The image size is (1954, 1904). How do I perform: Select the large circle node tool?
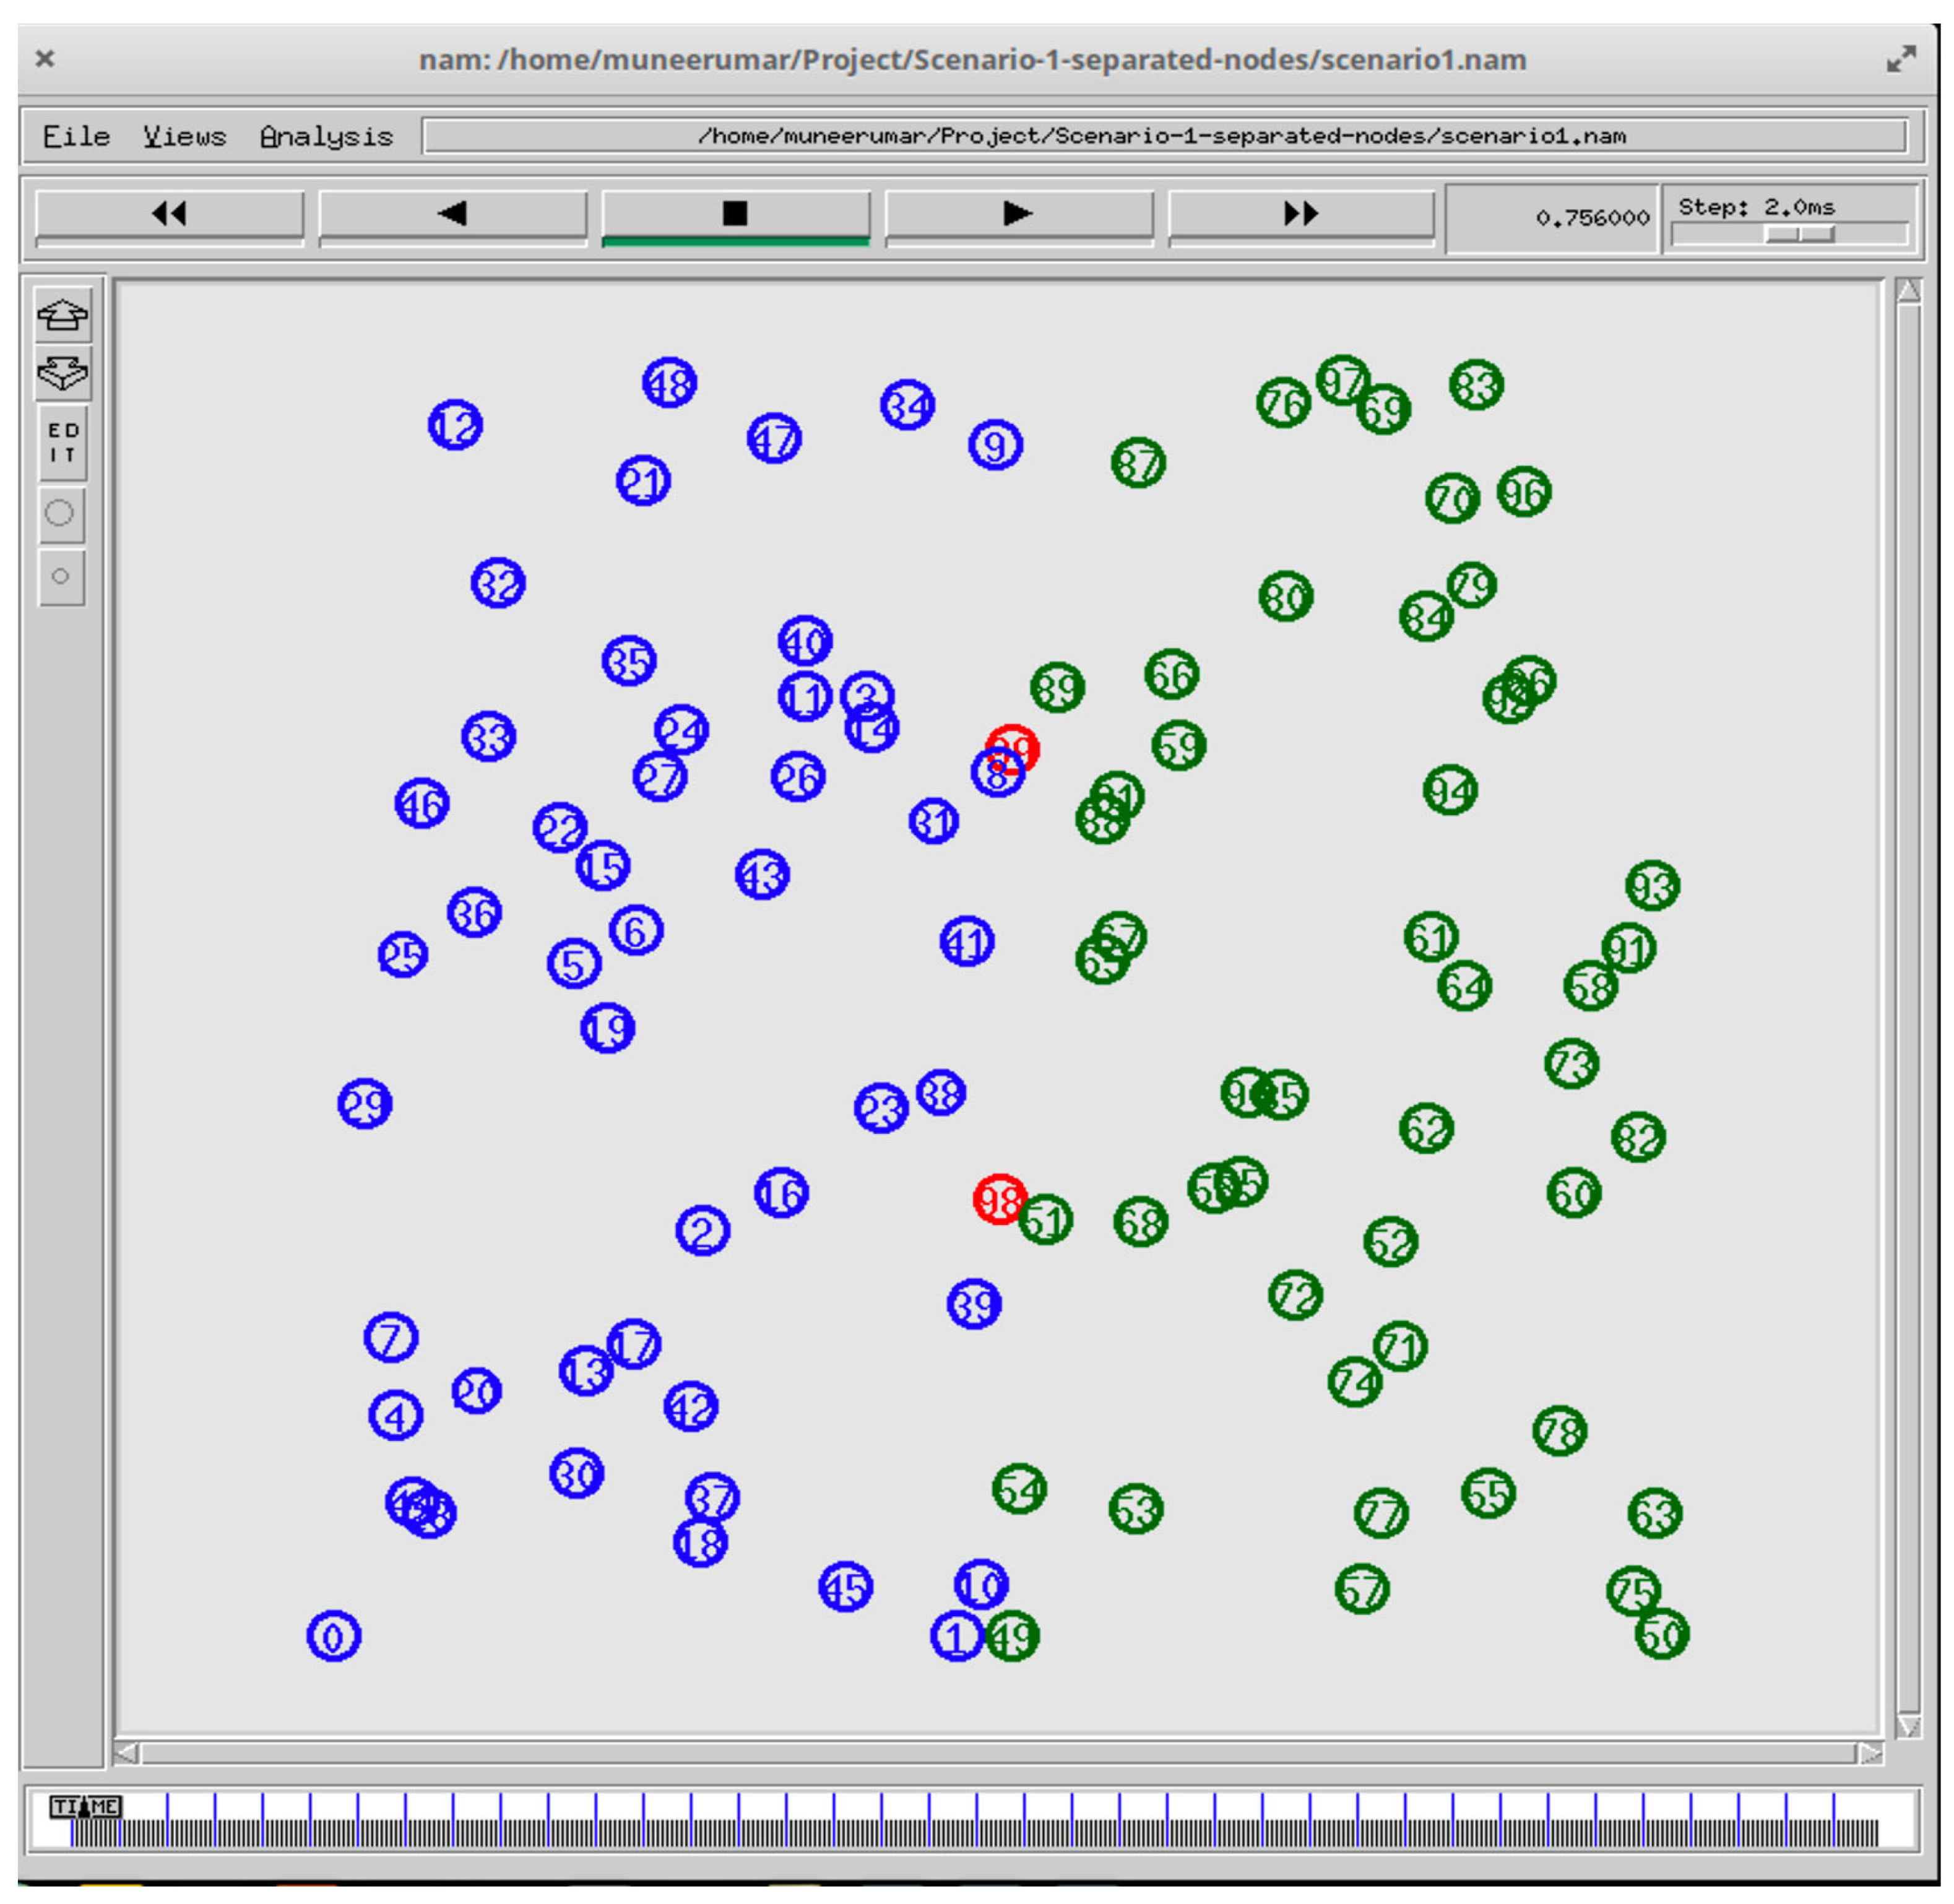(60, 514)
